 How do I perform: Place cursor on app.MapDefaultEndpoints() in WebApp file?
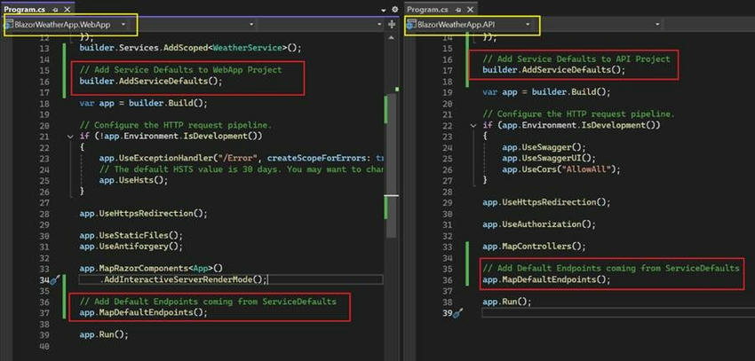click(x=144, y=313)
